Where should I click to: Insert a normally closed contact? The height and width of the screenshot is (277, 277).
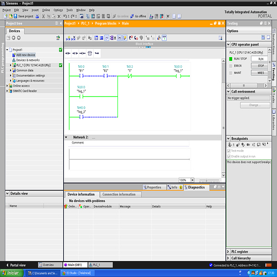tap(75, 53)
